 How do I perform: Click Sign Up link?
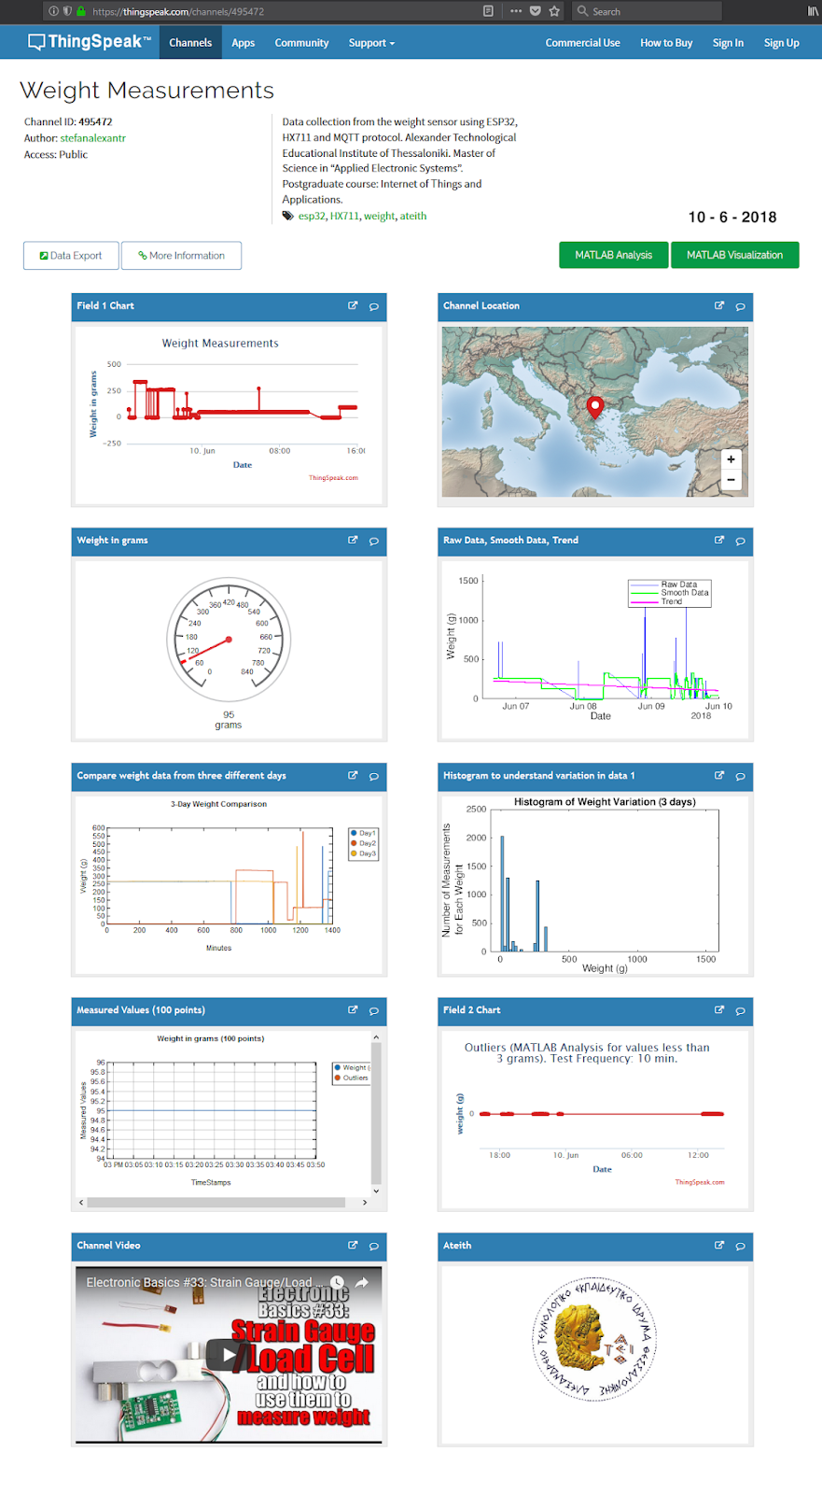781,43
